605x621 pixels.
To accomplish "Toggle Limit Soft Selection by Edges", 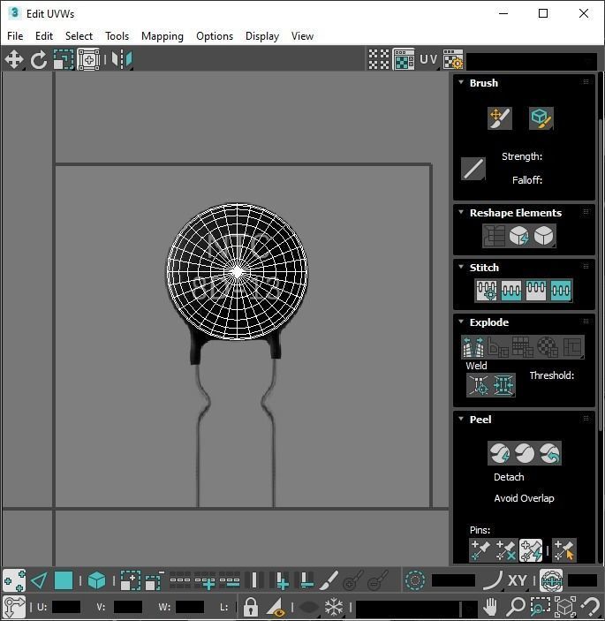I will tap(551, 580).
